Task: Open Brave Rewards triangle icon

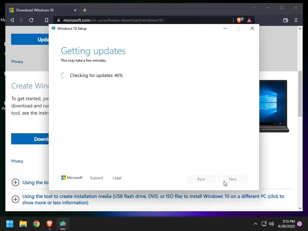Action: (249, 20)
